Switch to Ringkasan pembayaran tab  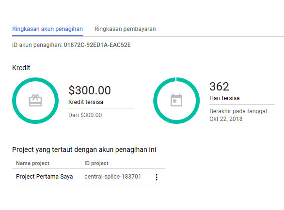125,29
